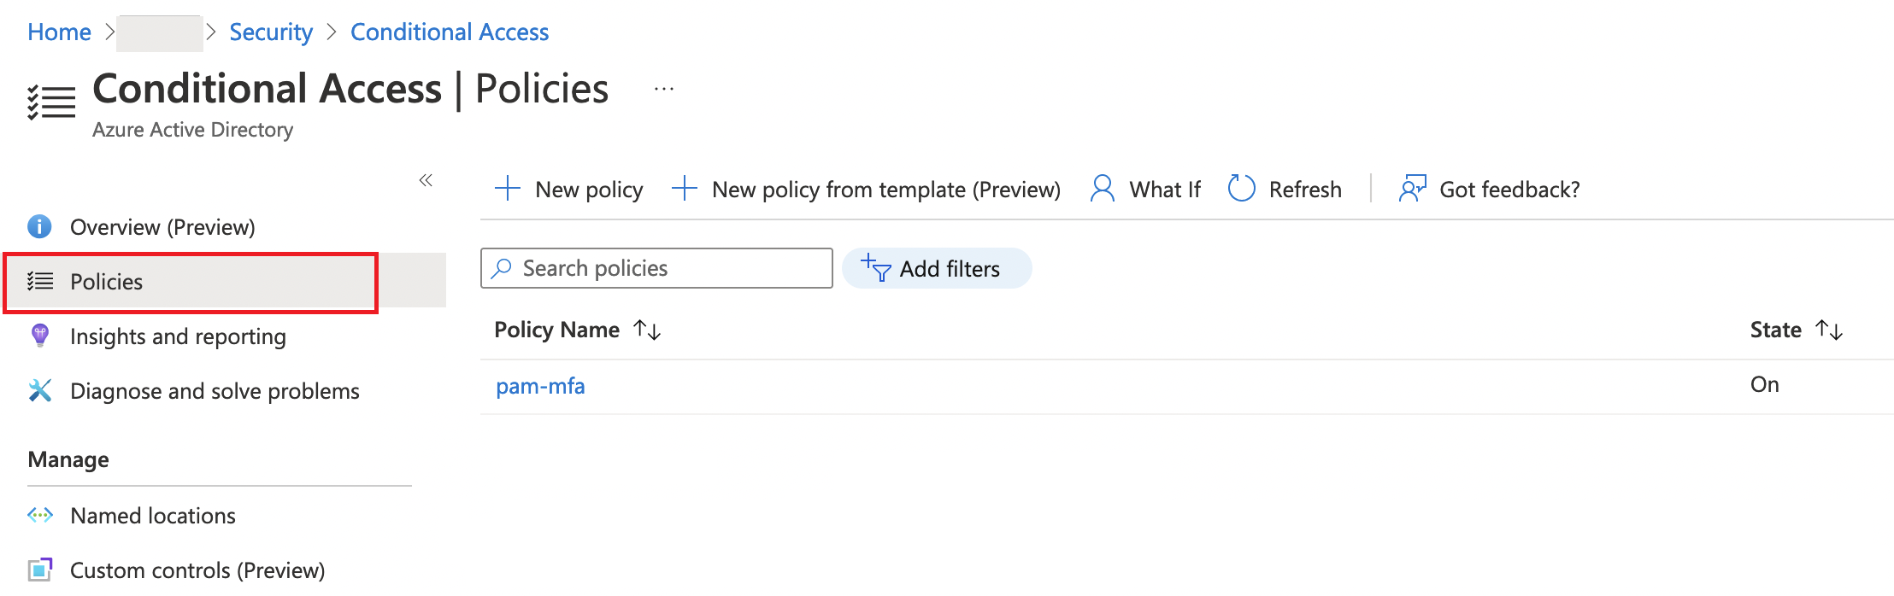Click the Got feedback icon
This screenshot has height=596, width=1894.
[1410, 188]
